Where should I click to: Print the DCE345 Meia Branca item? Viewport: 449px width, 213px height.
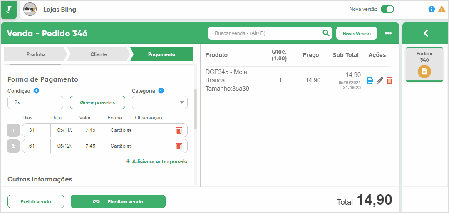pyautogui.click(x=370, y=80)
